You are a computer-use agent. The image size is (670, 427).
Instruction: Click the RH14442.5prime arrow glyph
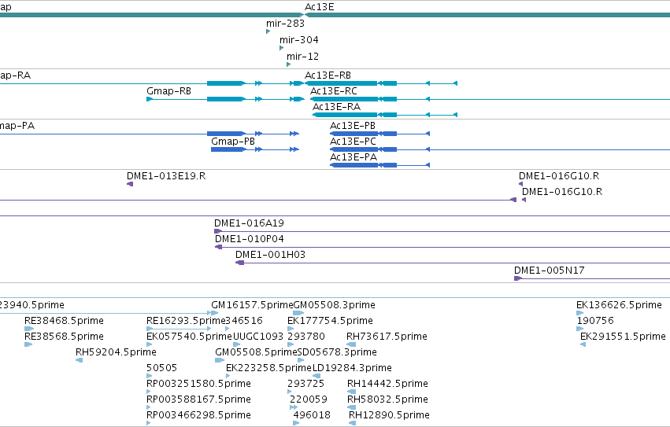[352, 392]
